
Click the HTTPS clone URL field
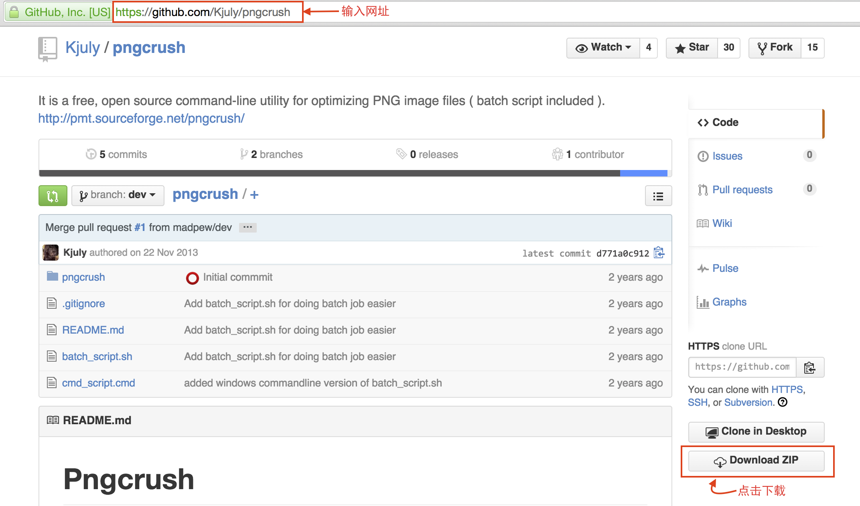pos(742,367)
